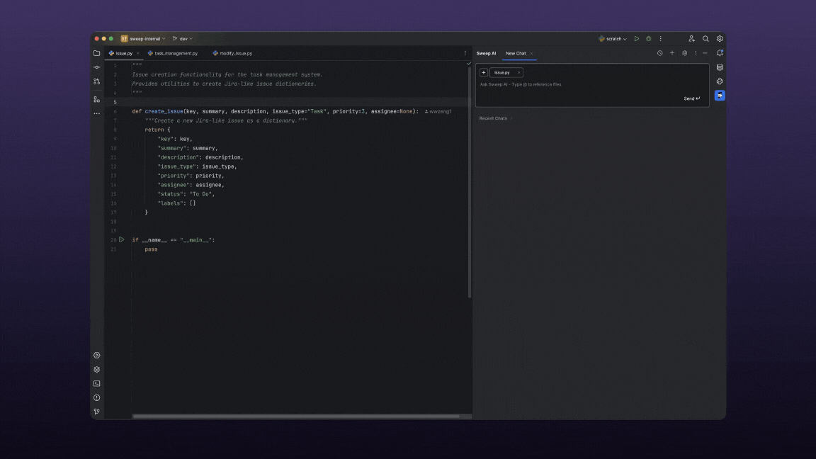Open the Commit tool window
Screen dimensions: 816x459
click(97, 67)
